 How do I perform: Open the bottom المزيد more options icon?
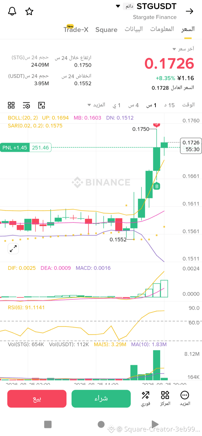tap(185, 398)
